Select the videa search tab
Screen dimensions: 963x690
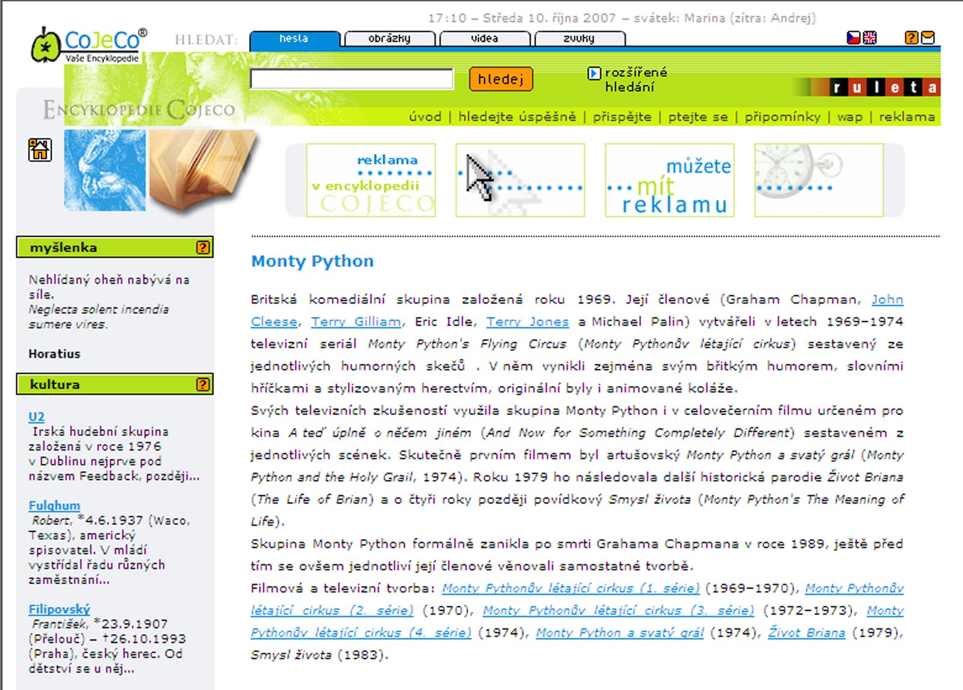tap(485, 39)
